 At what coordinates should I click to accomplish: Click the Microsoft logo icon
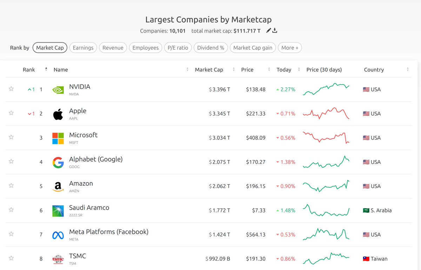58,138
